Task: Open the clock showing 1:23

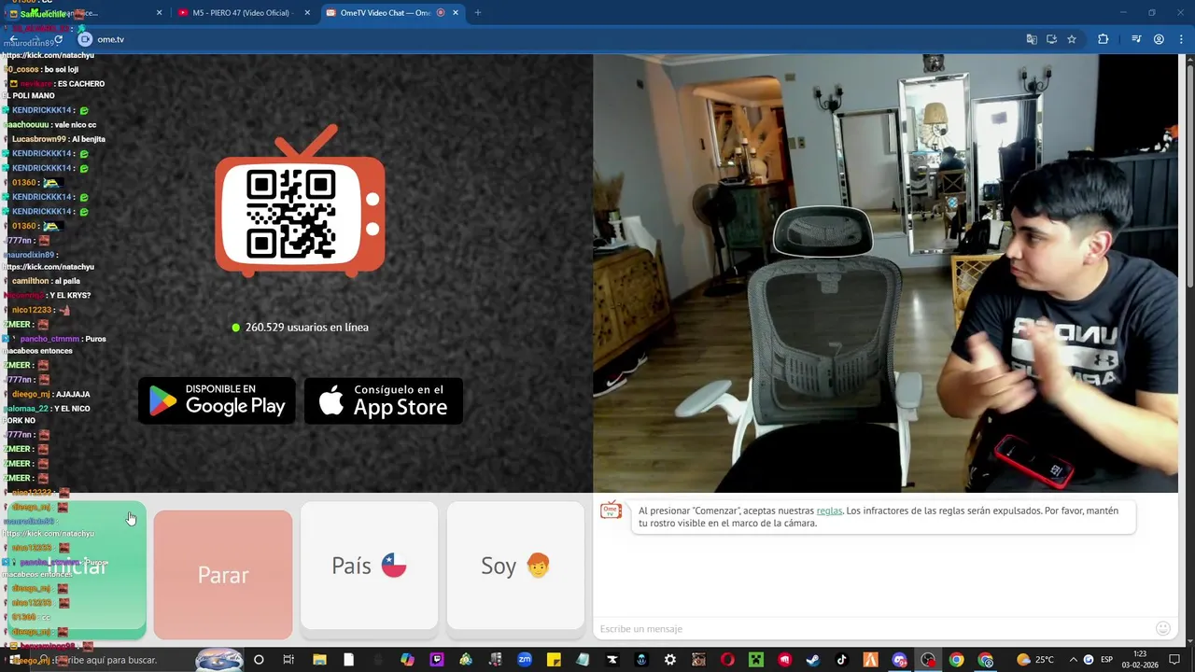Action: (x=1140, y=659)
